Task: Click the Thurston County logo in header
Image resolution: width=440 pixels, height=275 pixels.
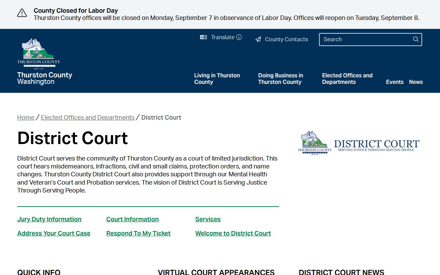Action: 38,54
